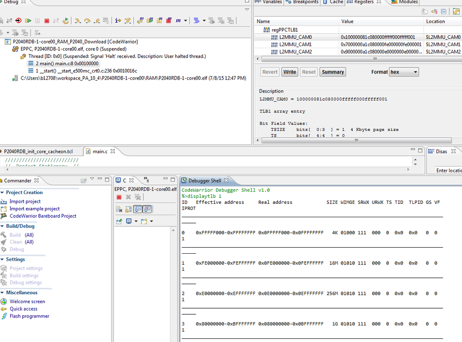Screen dimensions: 462x342
Task: Click the Step Over icon
Action: coord(87,21)
